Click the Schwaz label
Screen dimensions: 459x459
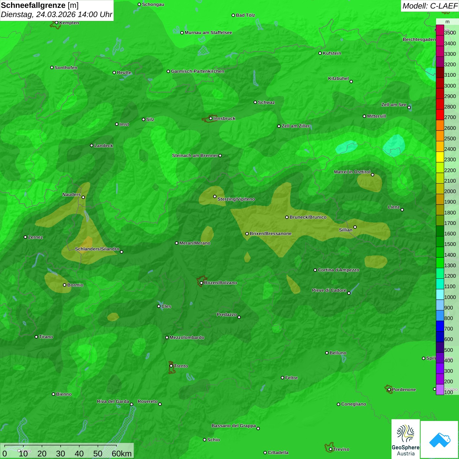(267, 102)
